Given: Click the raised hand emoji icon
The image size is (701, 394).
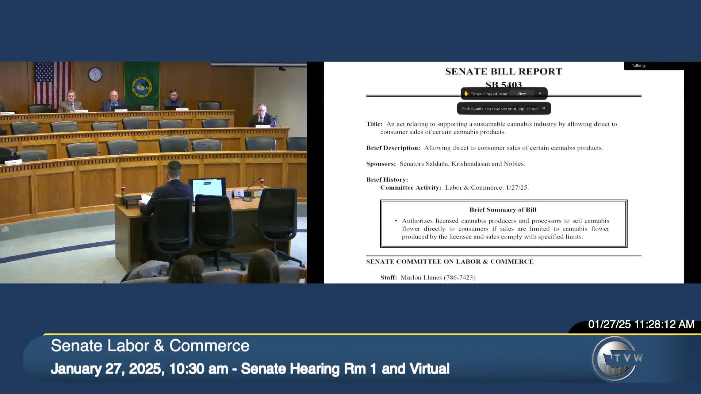Looking at the screenshot, I should pos(466,93).
